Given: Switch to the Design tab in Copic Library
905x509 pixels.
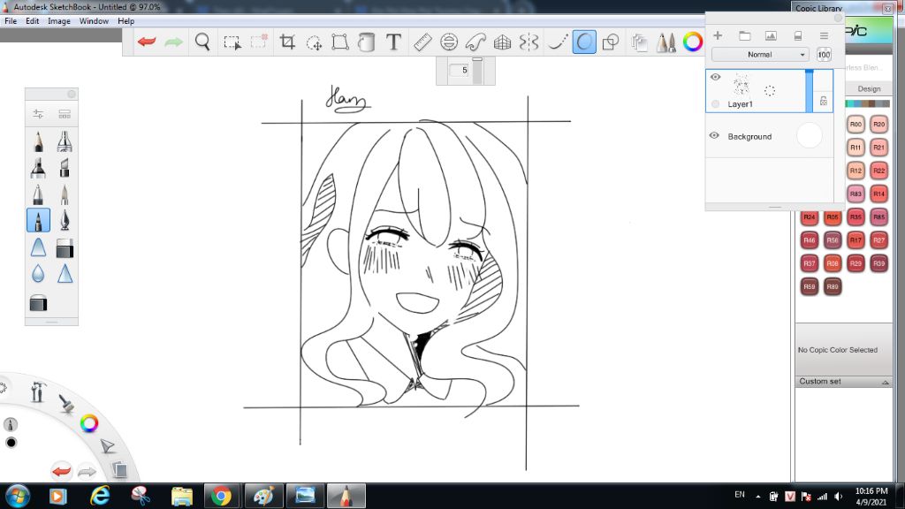Looking at the screenshot, I should [869, 89].
